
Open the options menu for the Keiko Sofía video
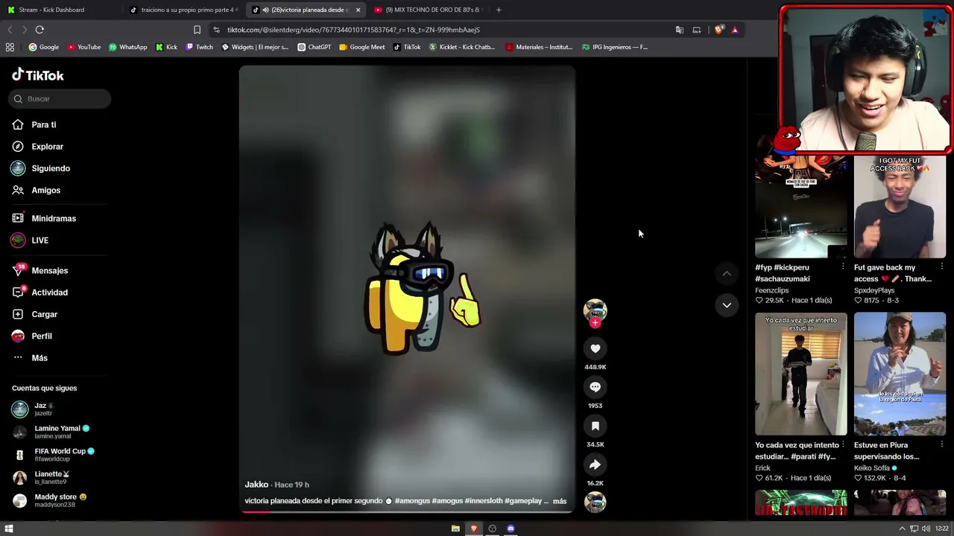942,444
